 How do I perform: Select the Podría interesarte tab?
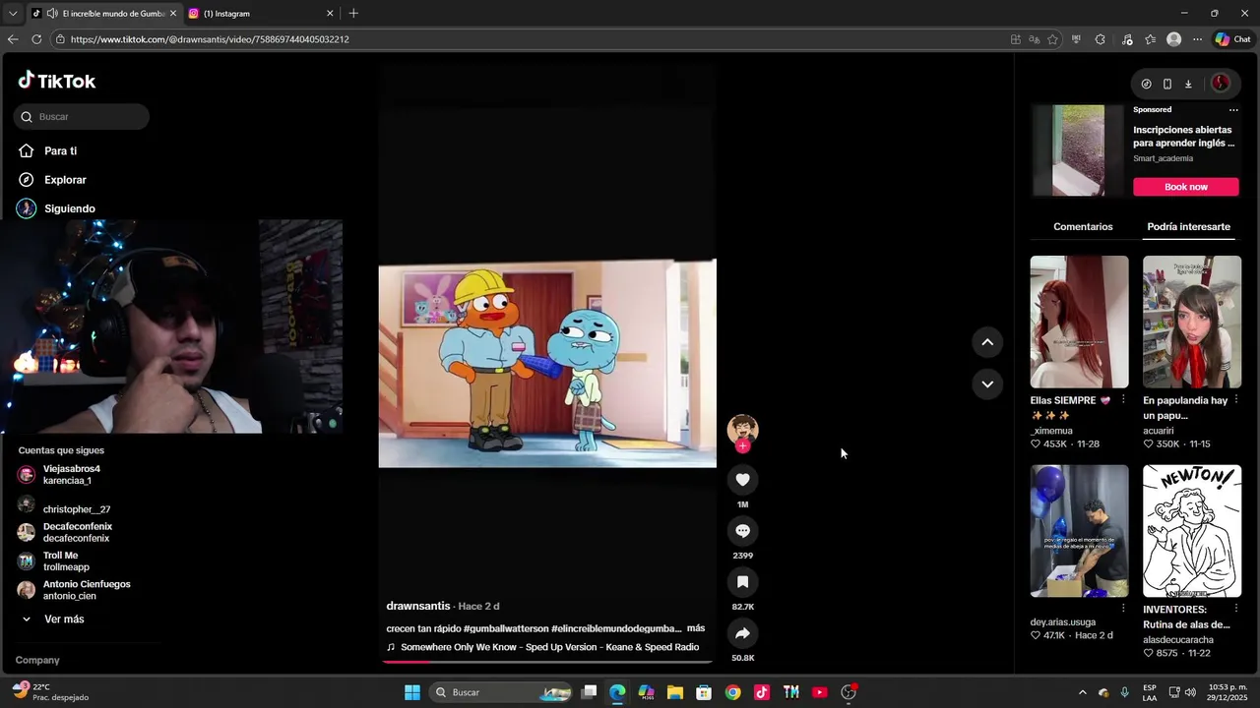(x=1188, y=226)
